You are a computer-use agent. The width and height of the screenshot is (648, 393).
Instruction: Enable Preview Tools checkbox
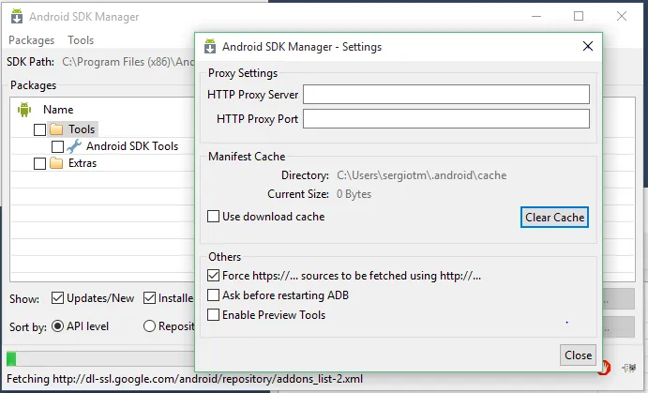[213, 315]
